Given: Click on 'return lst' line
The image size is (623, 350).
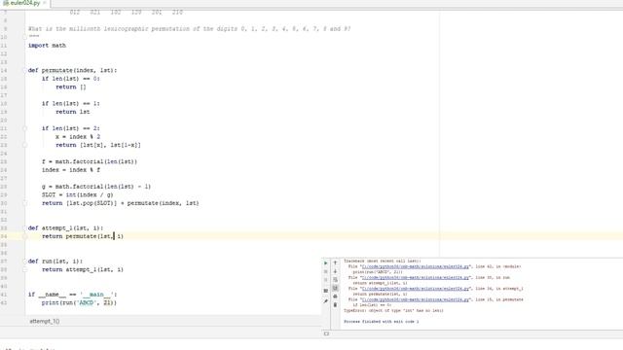Looking at the screenshot, I should pyautogui.click(x=73, y=112).
